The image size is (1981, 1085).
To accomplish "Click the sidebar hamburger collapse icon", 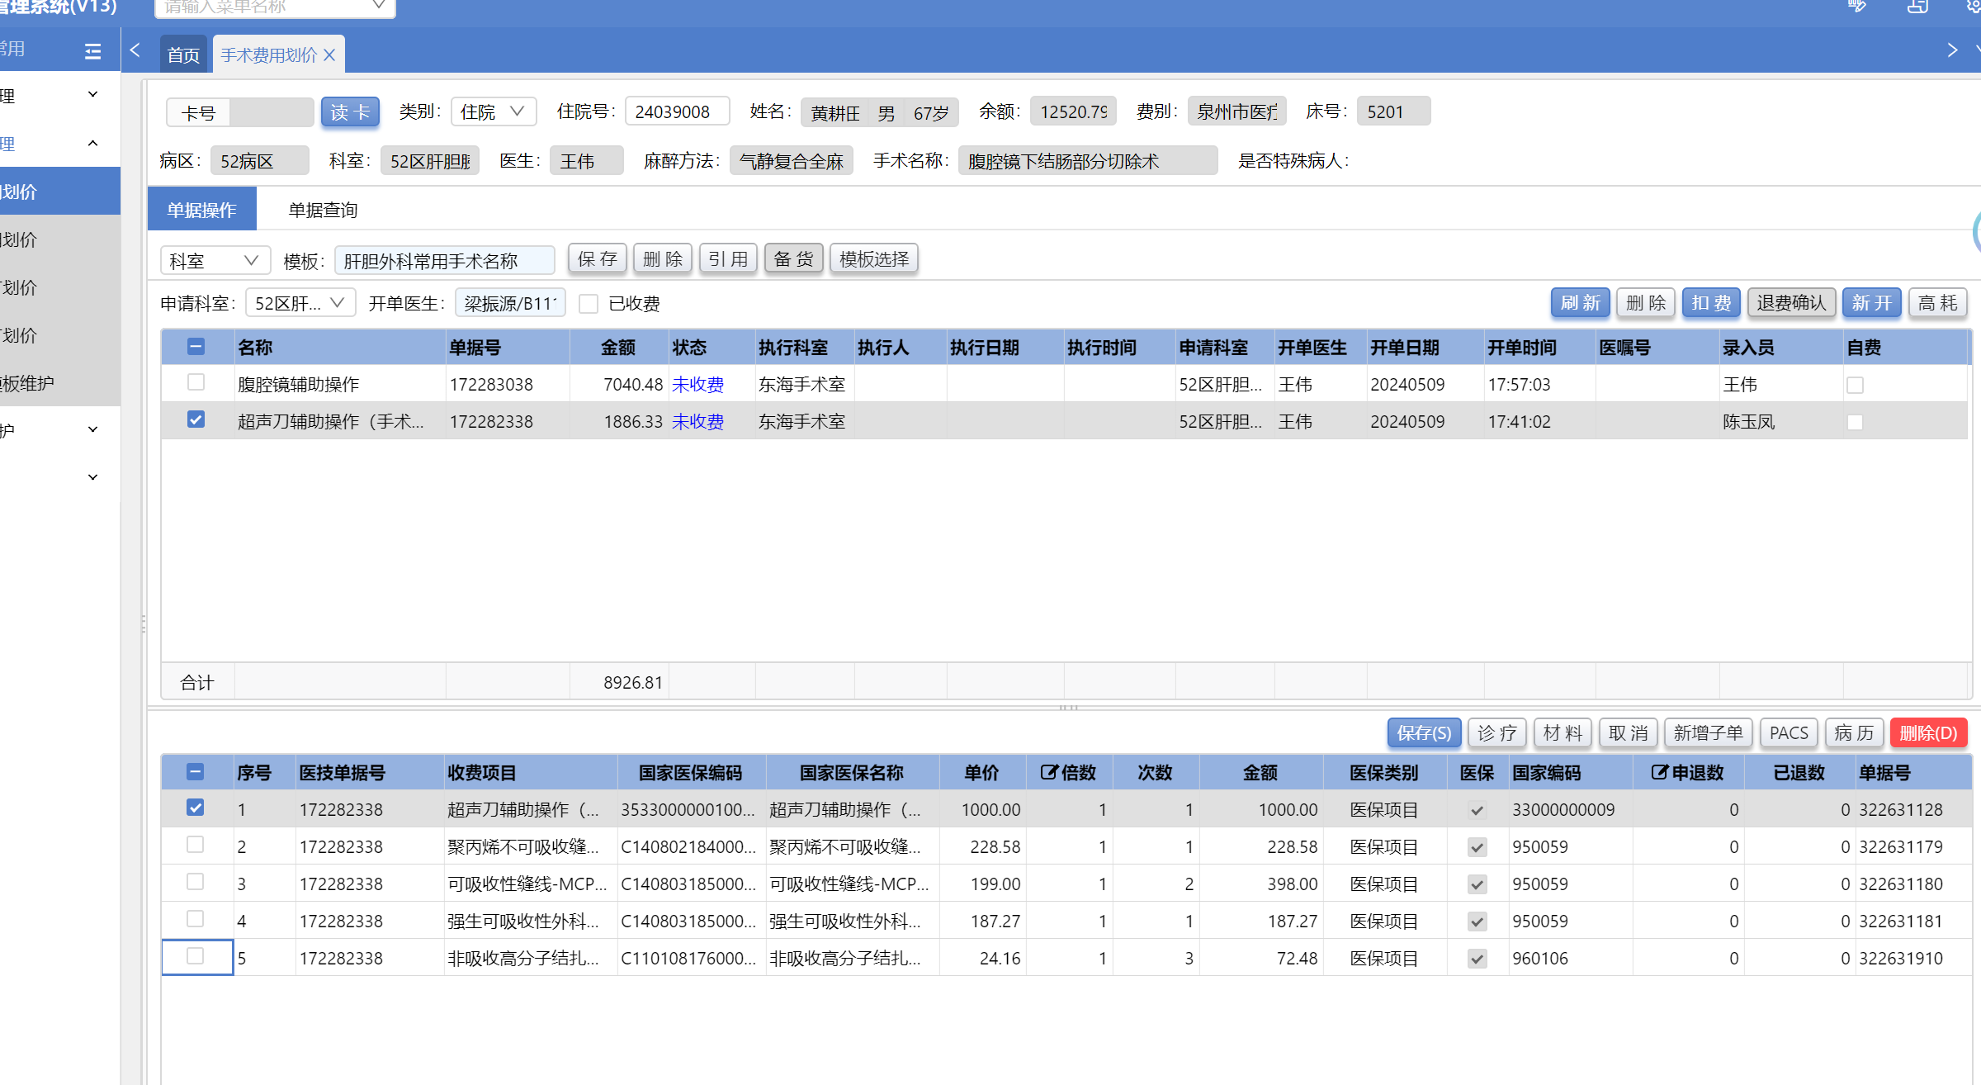I will point(92,52).
